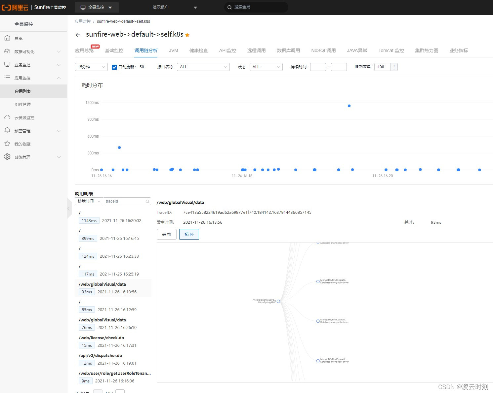Image resolution: width=493 pixels, height=393 pixels.
Task: Select the 93ms /web/globalVisual/data trace
Action: [x=113, y=288]
